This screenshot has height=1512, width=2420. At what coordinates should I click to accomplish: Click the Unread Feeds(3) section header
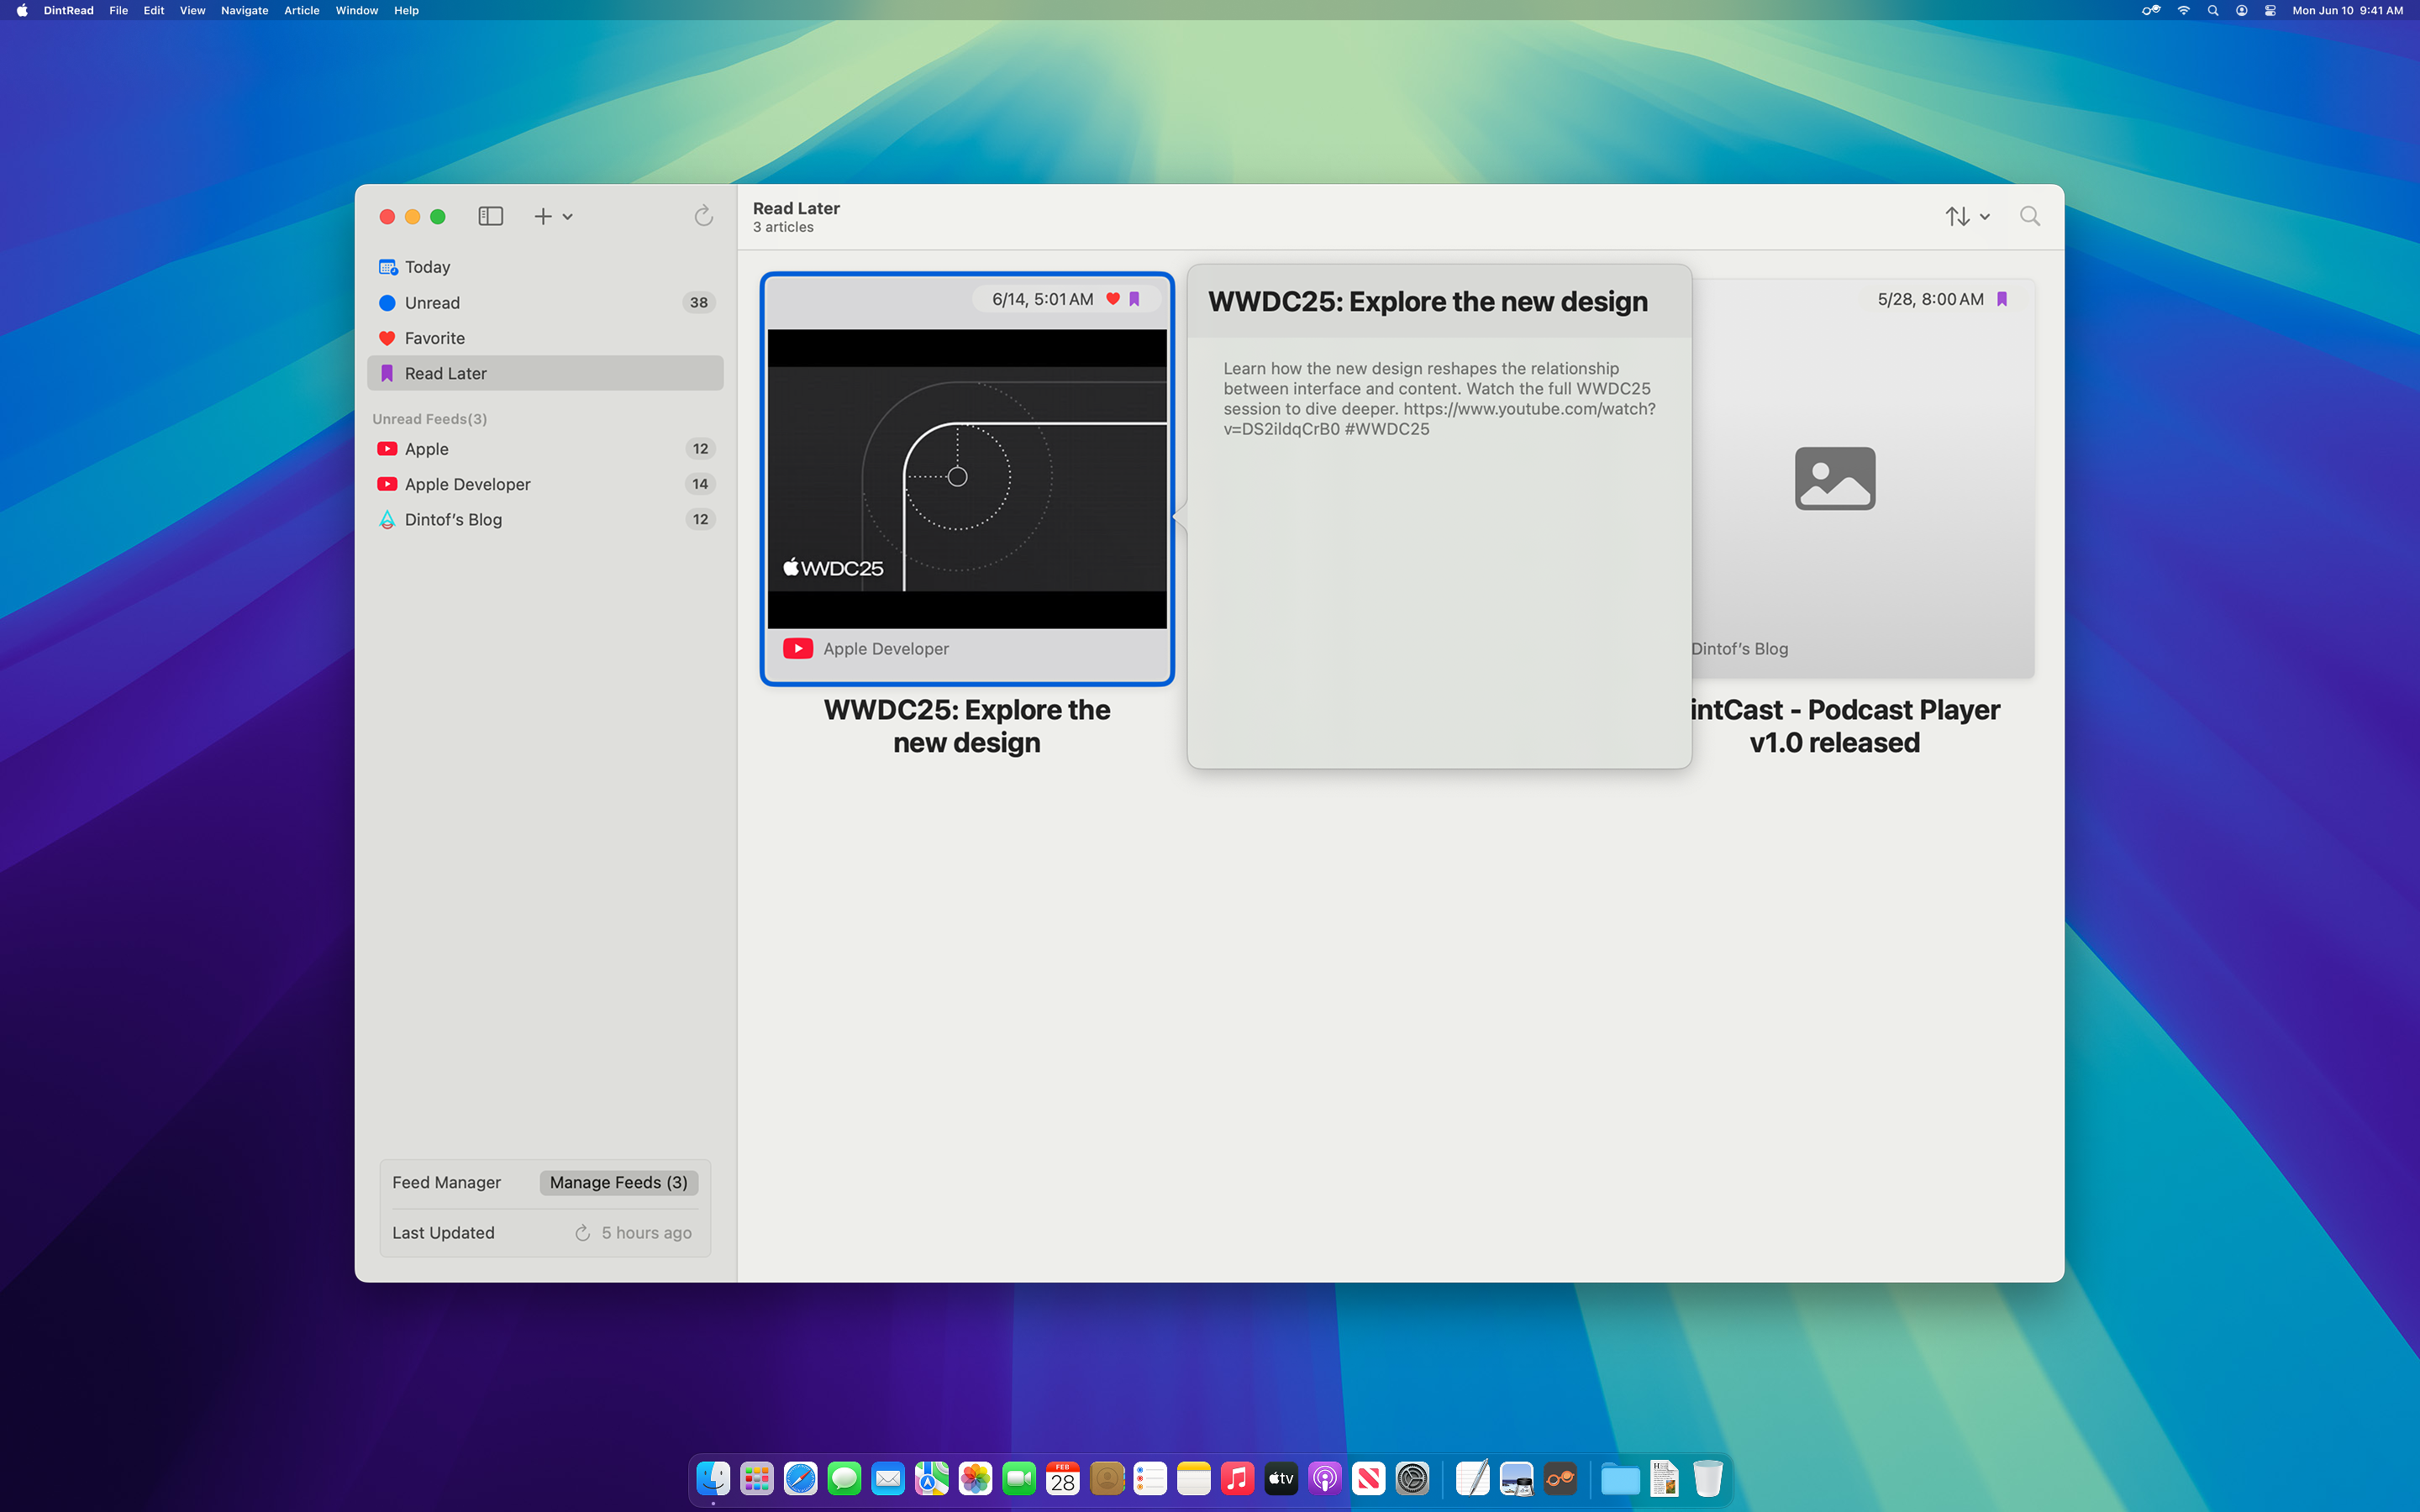click(x=430, y=419)
